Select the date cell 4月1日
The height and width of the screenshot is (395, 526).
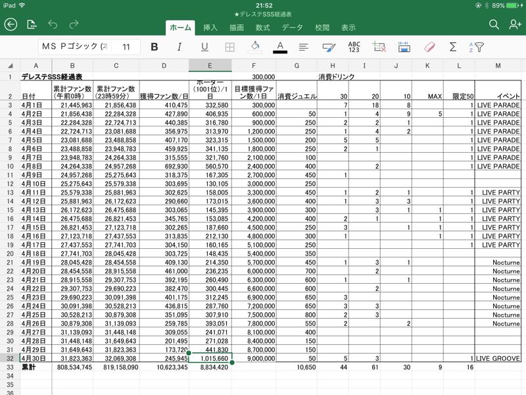click(36, 105)
